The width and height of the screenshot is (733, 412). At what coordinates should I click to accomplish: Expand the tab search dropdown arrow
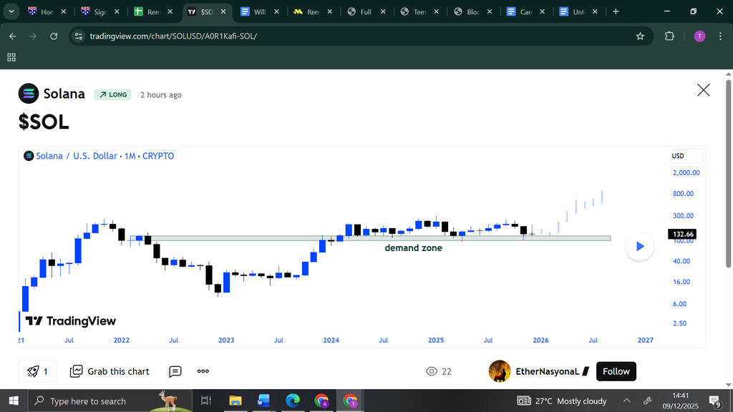(x=11, y=11)
